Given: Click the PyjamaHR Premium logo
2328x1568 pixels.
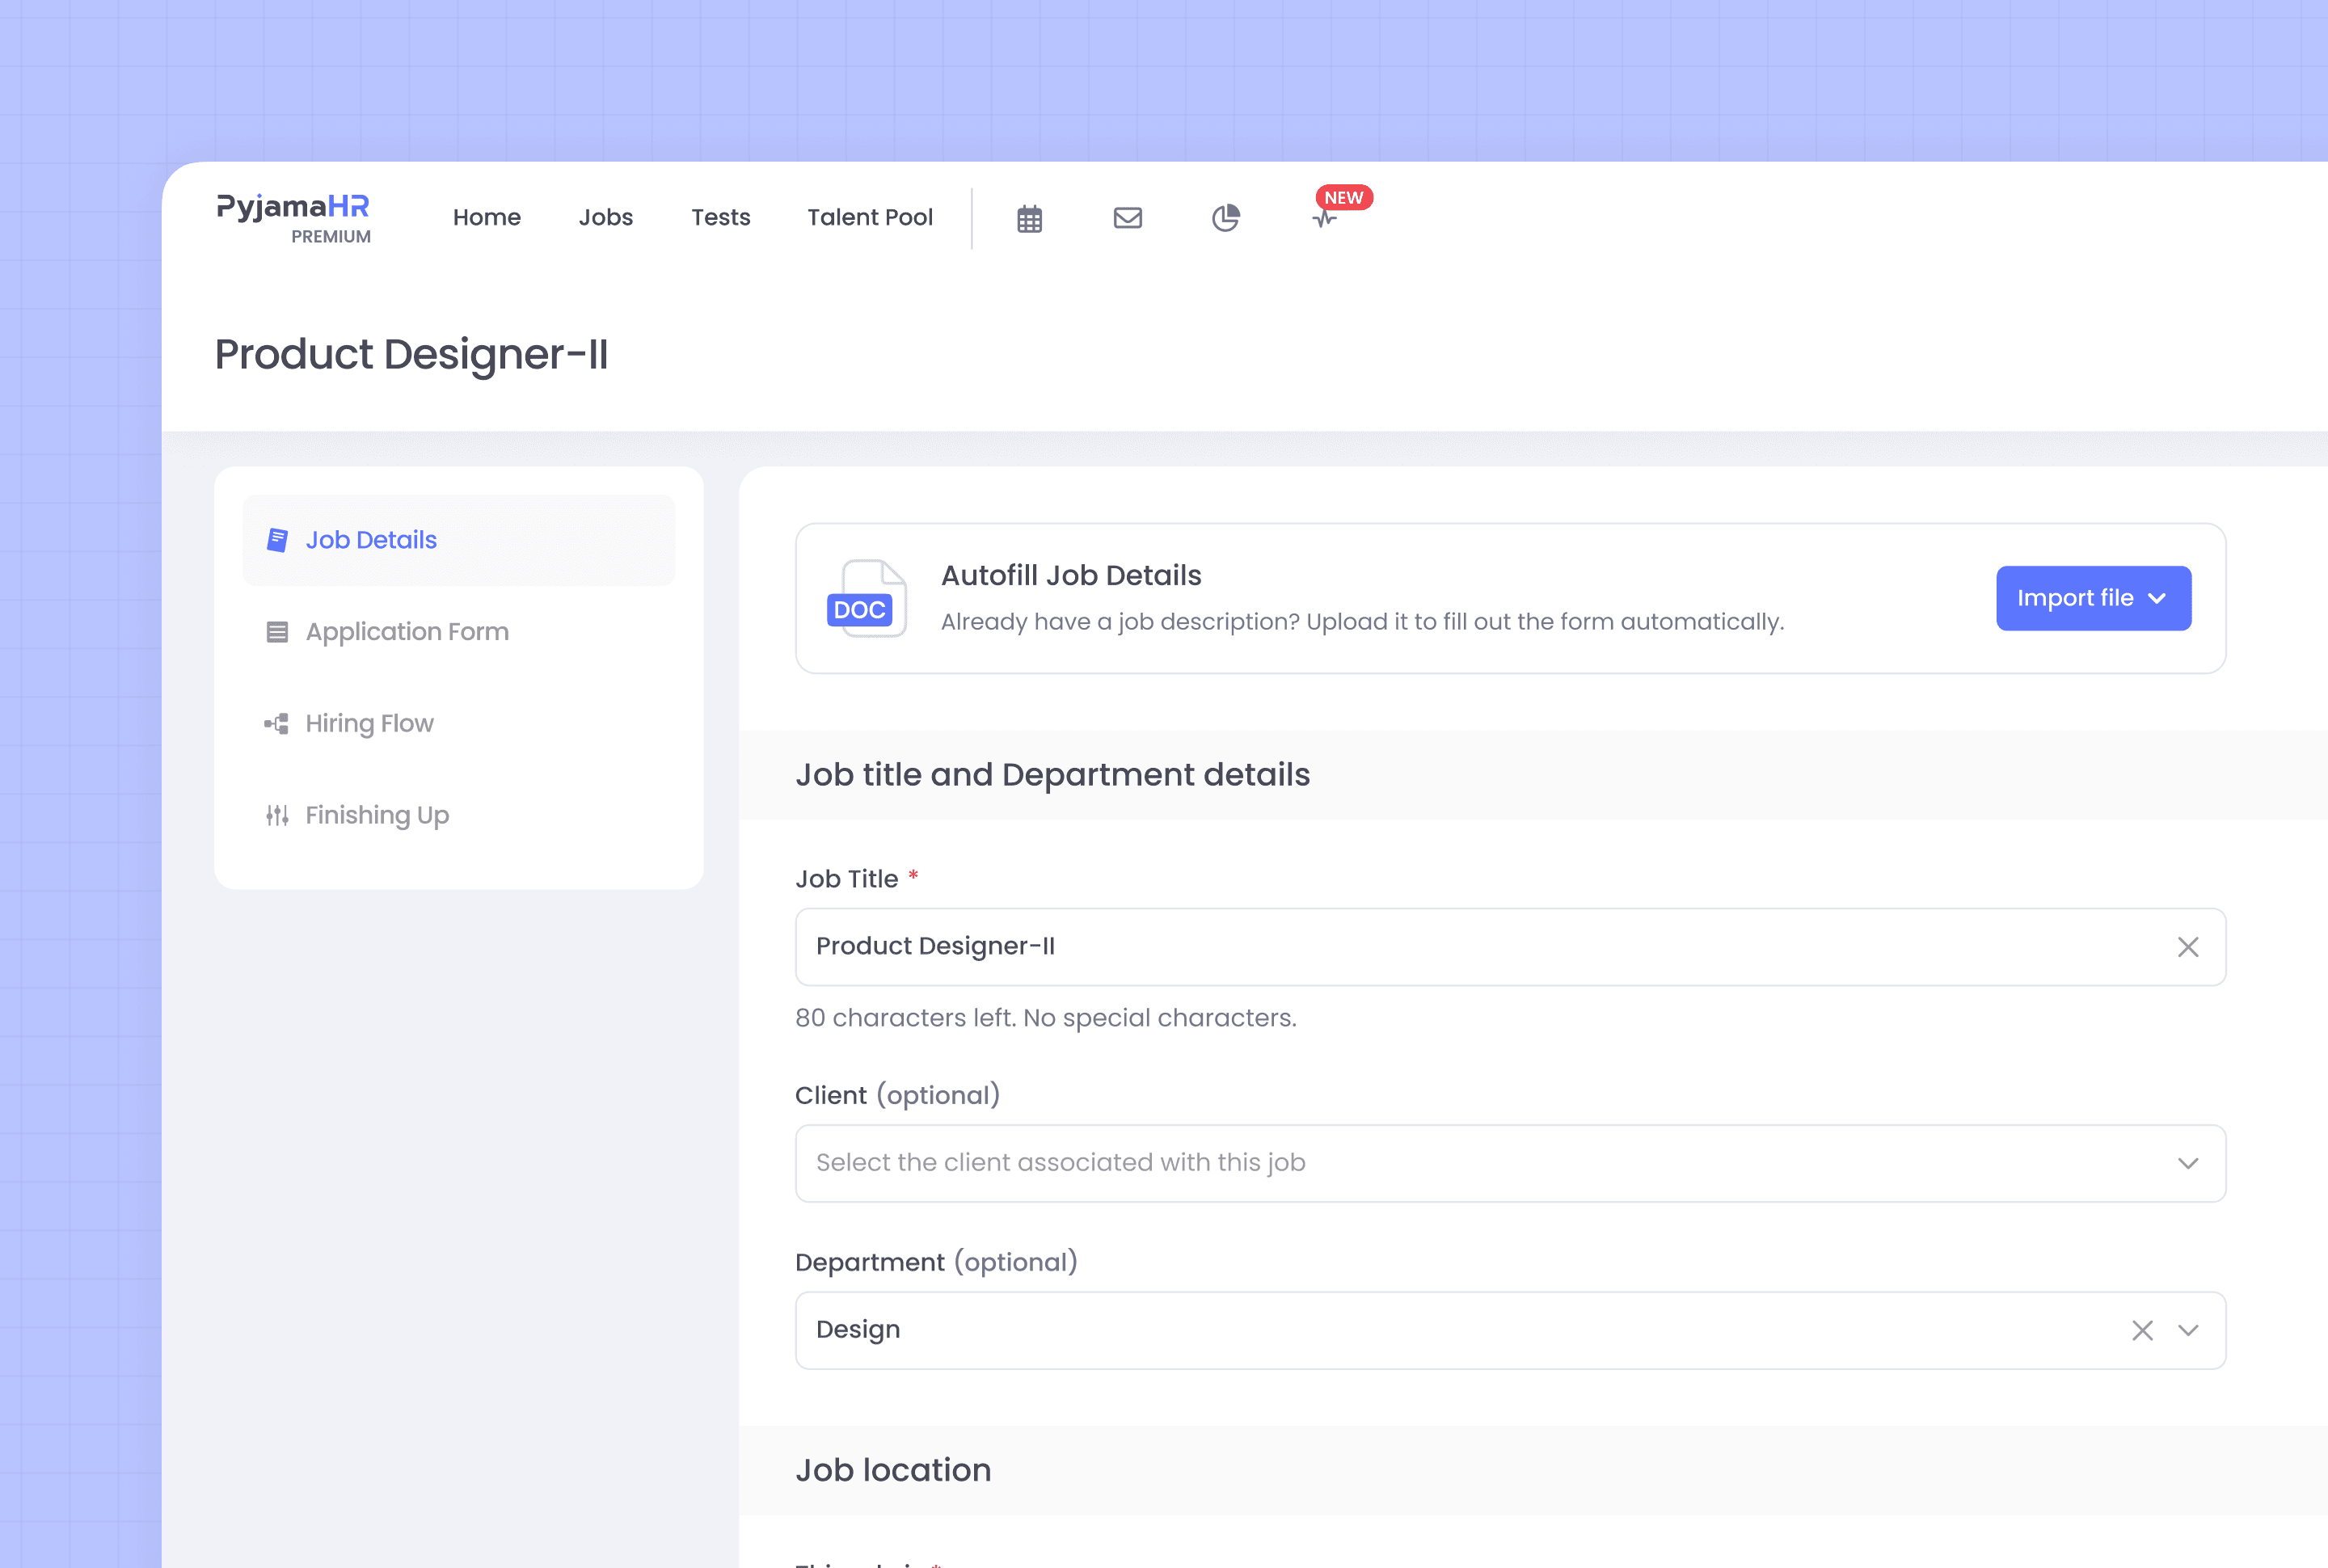Looking at the screenshot, I should 293,218.
